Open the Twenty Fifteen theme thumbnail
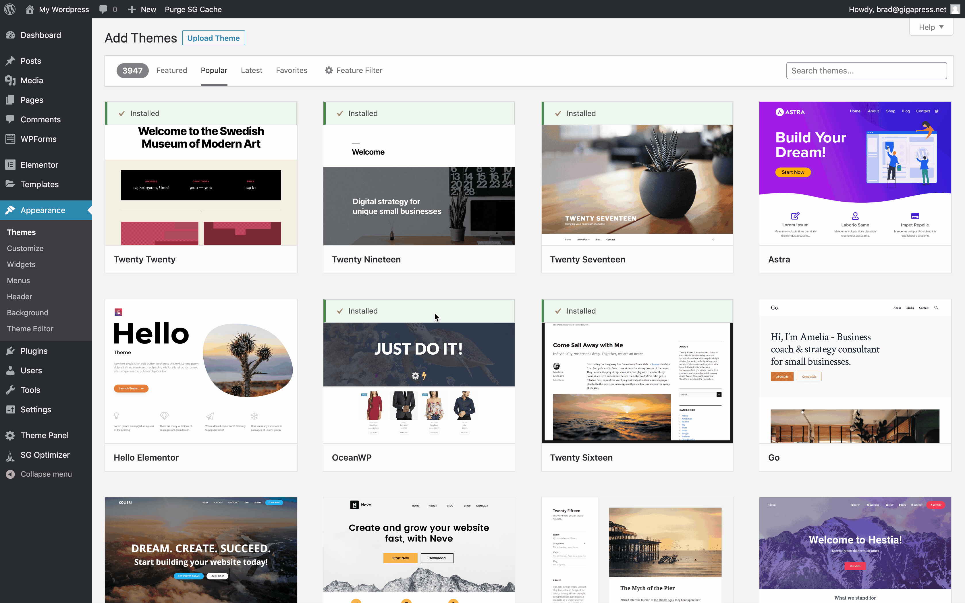Image resolution: width=965 pixels, height=603 pixels. pos(637,550)
